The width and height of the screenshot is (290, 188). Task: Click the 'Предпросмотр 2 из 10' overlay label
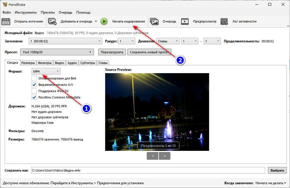[158, 145]
